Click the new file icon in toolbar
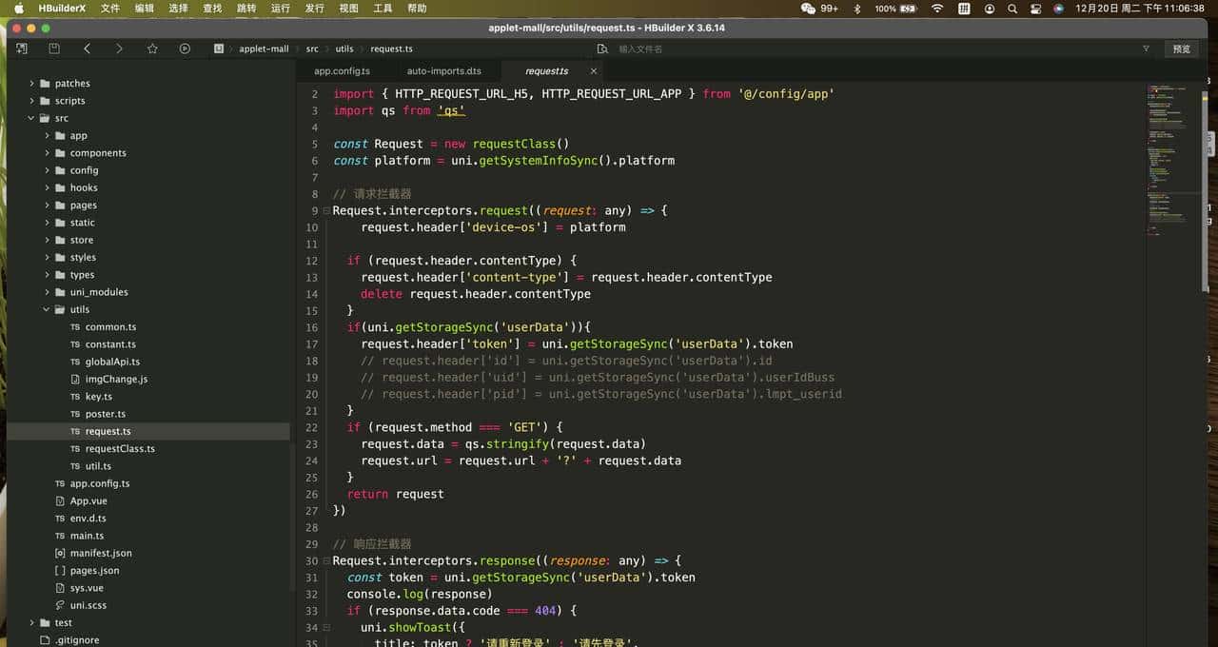 (x=22, y=49)
